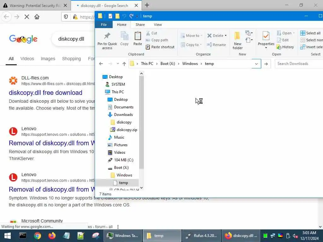This screenshot has height=242, width=323.
Task: Click the Google logo
Action: (x=23, y=39)
